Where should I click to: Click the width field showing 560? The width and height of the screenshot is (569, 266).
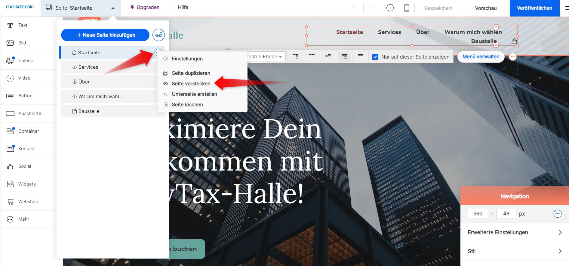(478, 214)
